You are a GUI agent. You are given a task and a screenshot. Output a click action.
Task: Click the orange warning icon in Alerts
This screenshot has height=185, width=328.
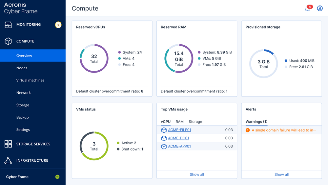tap(248, 130)
